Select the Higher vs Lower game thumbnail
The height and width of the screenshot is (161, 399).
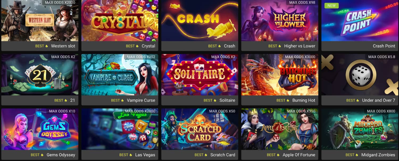[280, 20]
